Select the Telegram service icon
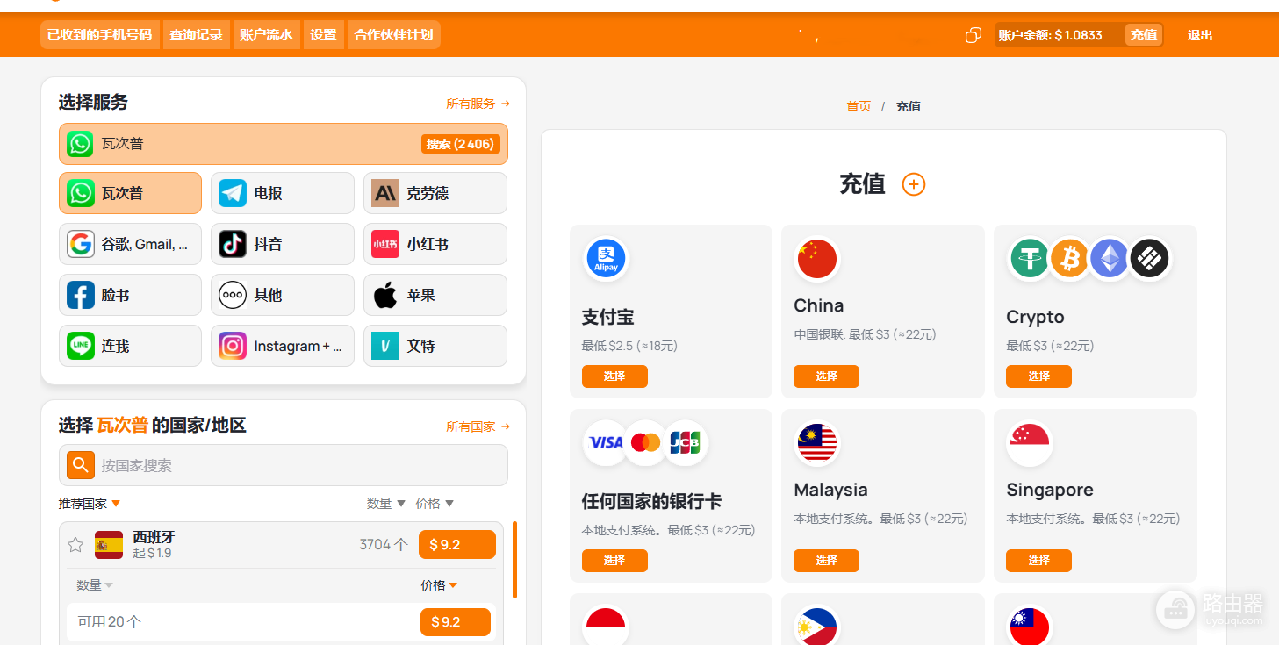 [233, 193]
